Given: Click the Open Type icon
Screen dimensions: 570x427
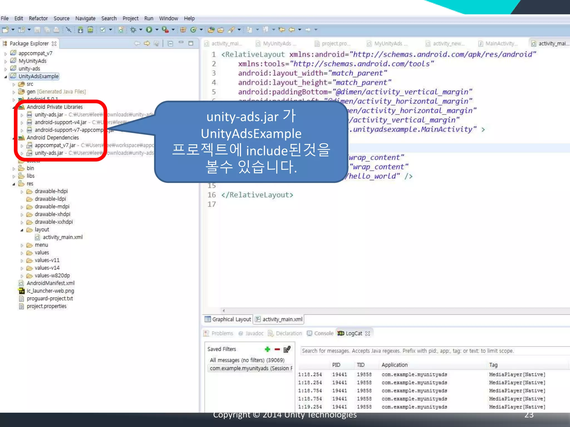Looking at the screenshot, I should (211, 29).
